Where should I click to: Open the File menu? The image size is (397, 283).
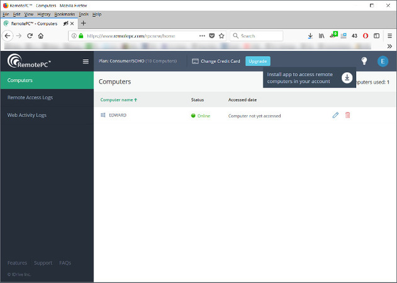coord(6,14)
